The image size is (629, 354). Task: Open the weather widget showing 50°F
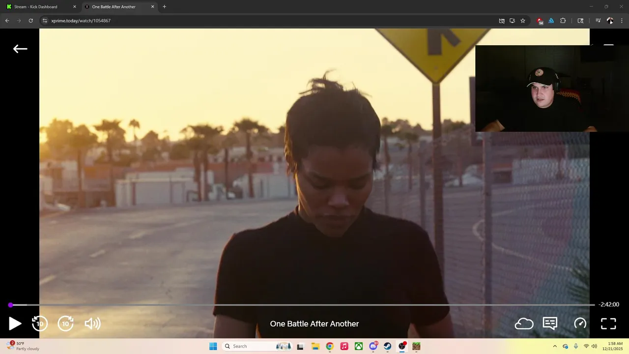point(24,346)
